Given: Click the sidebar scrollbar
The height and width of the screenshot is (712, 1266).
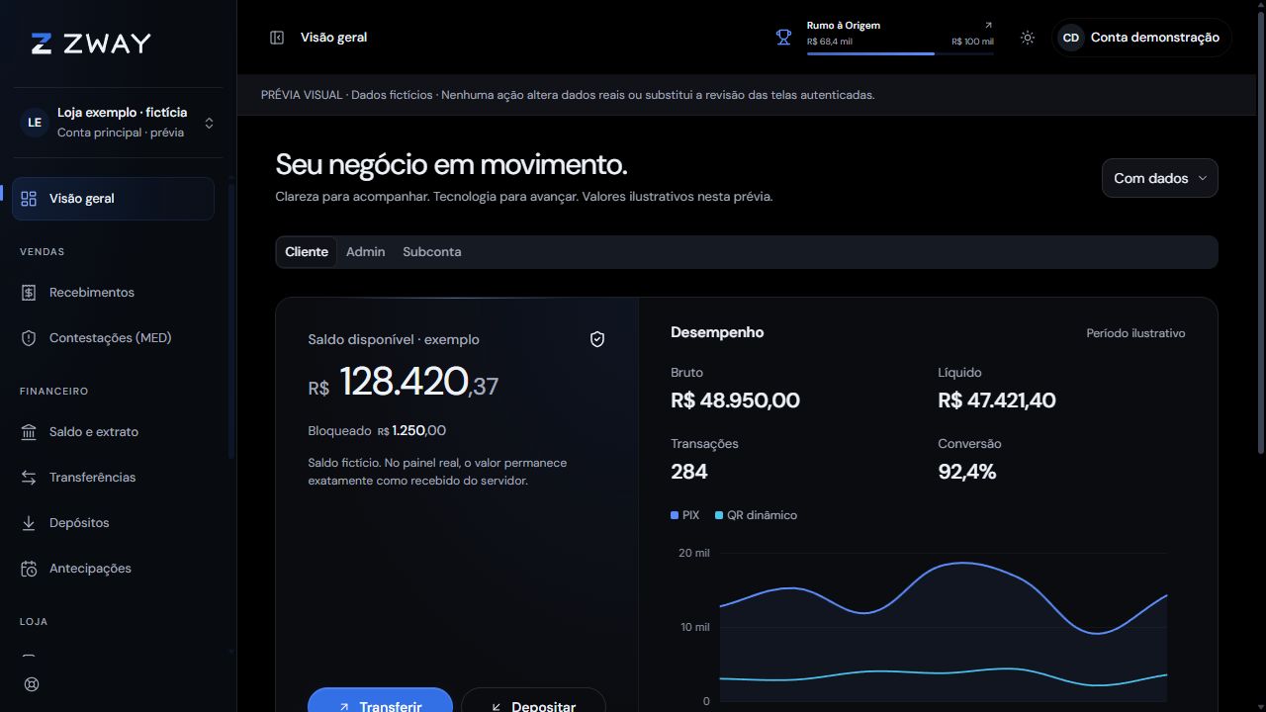Looking at the screenshot, I should coord(230,321).
